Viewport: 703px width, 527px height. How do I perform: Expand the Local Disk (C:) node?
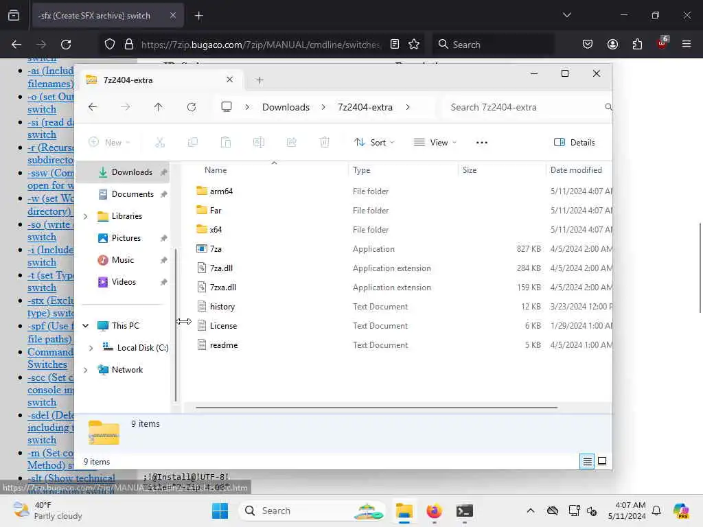point(91,348)
